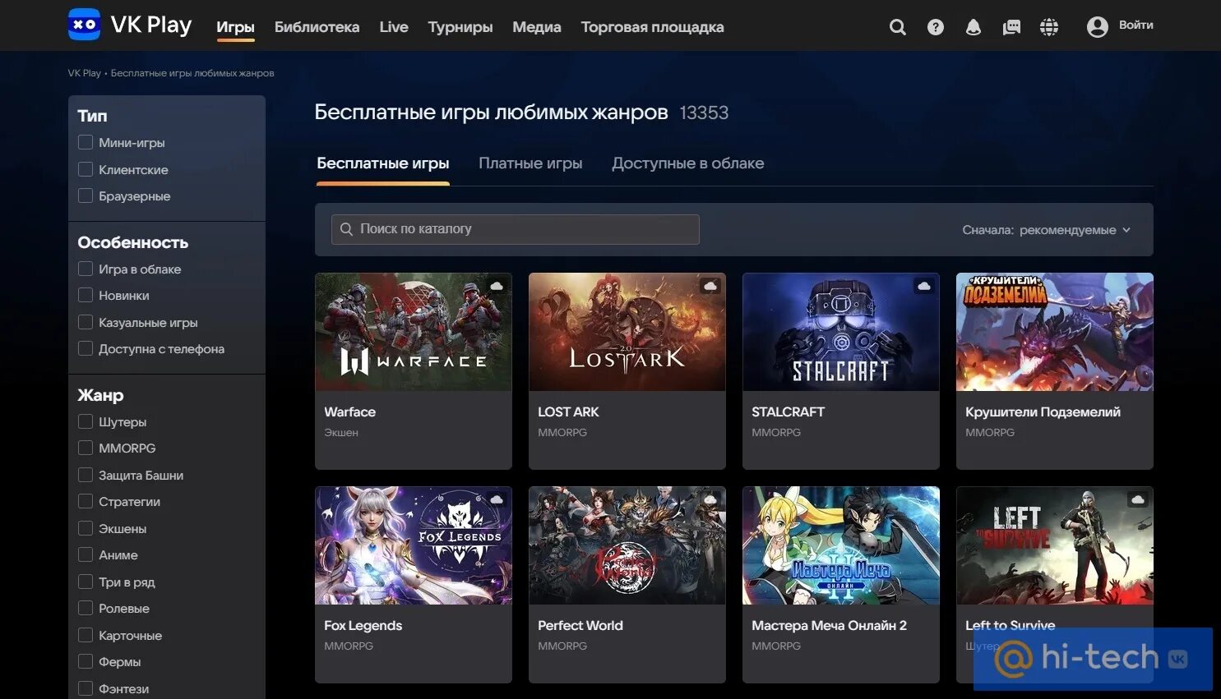
Task: Open the Live menu item
Action: click(x=394, y=27)
